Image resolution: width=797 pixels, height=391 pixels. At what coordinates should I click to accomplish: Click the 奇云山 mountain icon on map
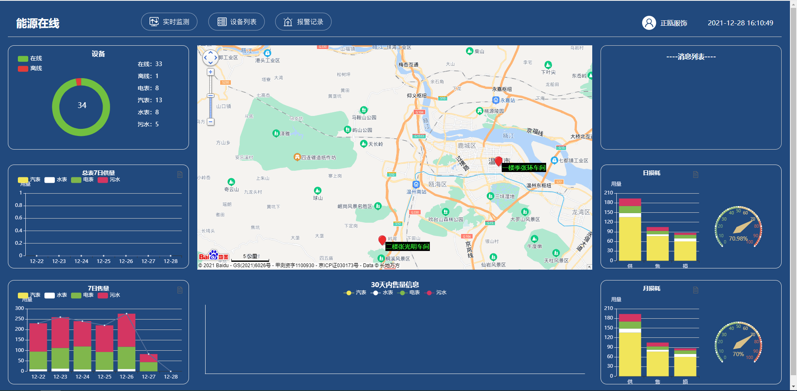click(231, 182)
